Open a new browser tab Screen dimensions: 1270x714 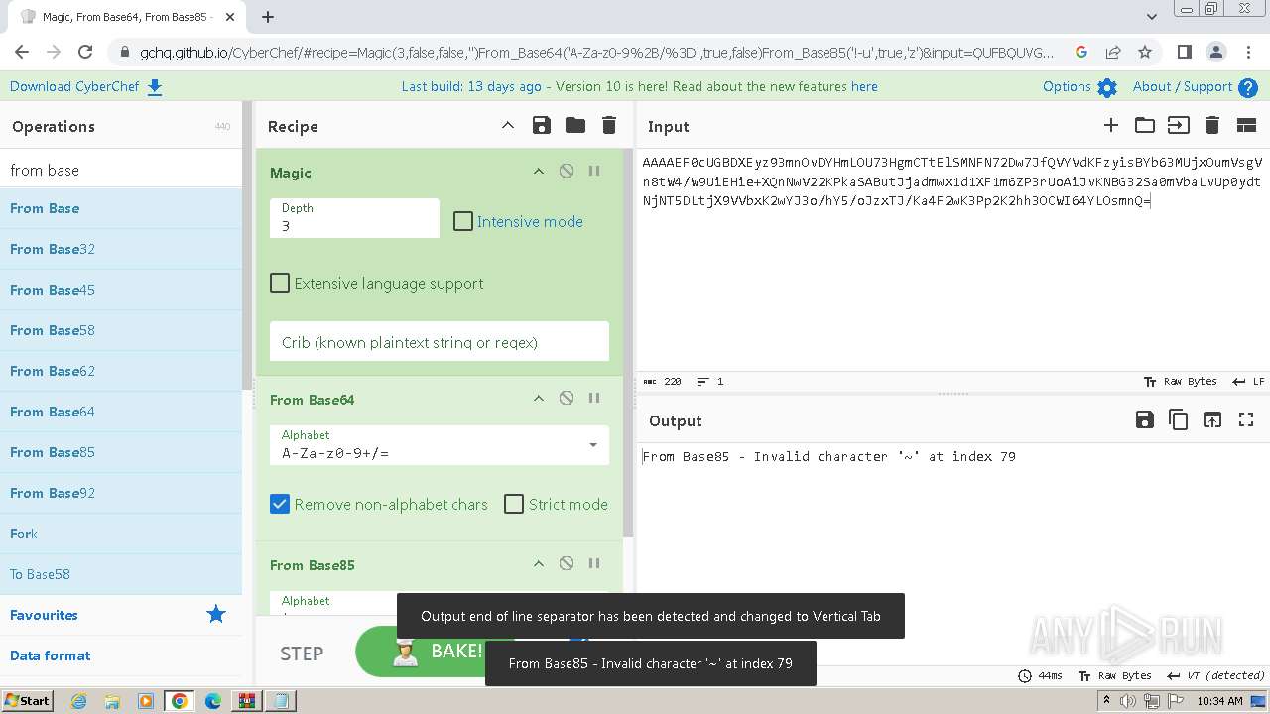pyautogui.click(x=268, y=16)
